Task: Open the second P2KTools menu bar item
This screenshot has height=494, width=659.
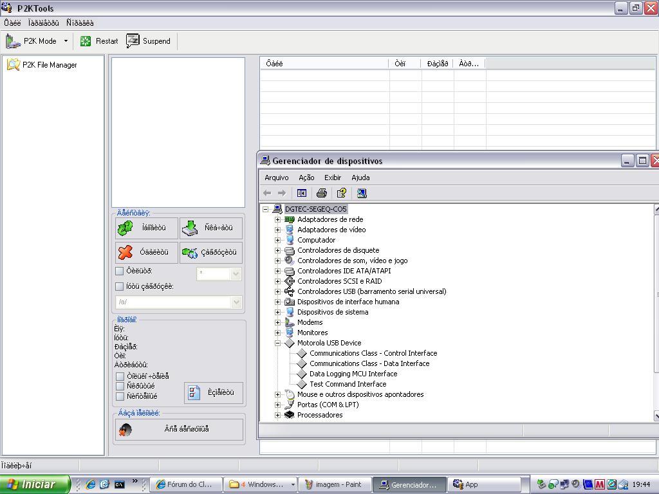Action: pos(44,23)
